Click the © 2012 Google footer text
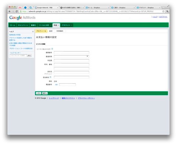 (x=41, y=98)
